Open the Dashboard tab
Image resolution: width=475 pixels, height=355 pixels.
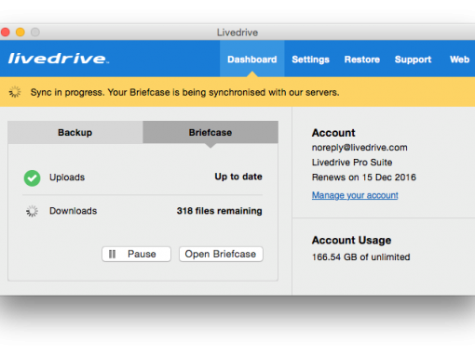pyautogui.click(x=252, y=59)
